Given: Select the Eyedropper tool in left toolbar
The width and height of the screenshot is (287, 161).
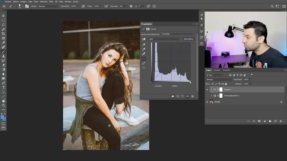Looking at the screenshot, I should click(x=3, y=42).
